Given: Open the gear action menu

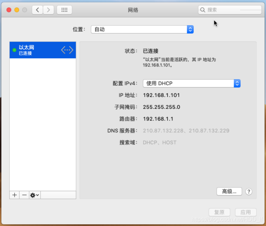Looking at the screenshot, I should pos(34,195).
